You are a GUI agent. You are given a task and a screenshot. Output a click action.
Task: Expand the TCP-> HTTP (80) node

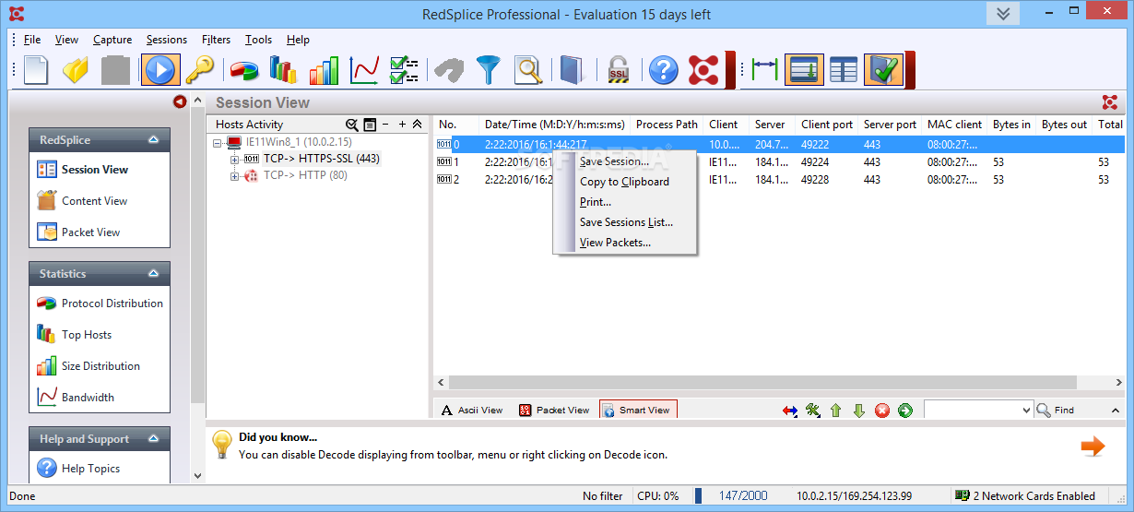[234, 175]
